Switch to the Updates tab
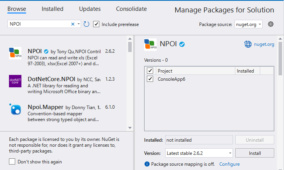Viewport: 284px width, 170px height. click(90, 9)
